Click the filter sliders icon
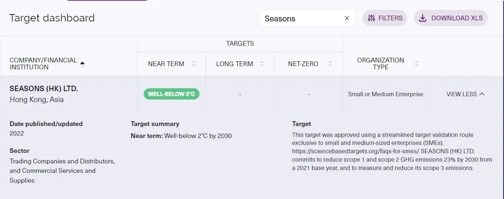The height and width of the screenshot is (199, 504). pyautogui.click(x=371, y=18)
